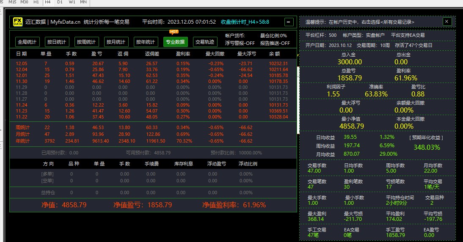
Task: Click the 余额 column header
Action: tap(274, 54)
